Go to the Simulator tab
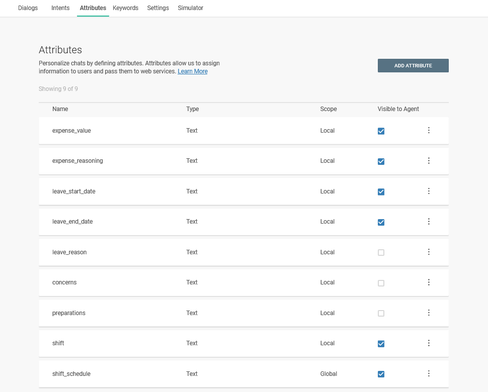488x392 pixels. pos(190,8)
